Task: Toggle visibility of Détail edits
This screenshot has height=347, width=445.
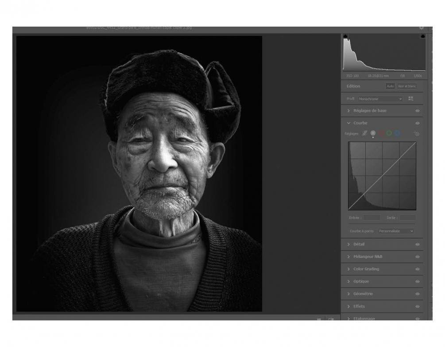Action: tap(418, 245)
